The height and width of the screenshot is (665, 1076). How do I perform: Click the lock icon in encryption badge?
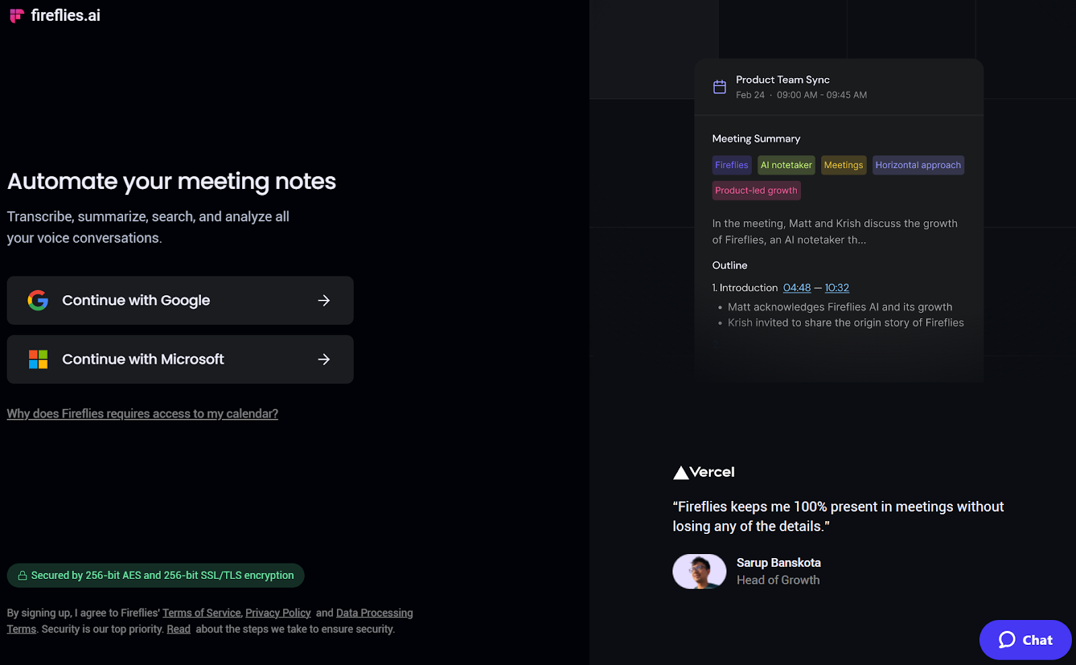[x=22, y=576]
